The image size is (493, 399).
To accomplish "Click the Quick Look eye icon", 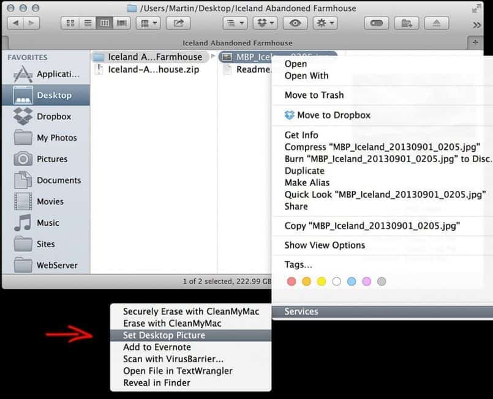I will [295, 23].
